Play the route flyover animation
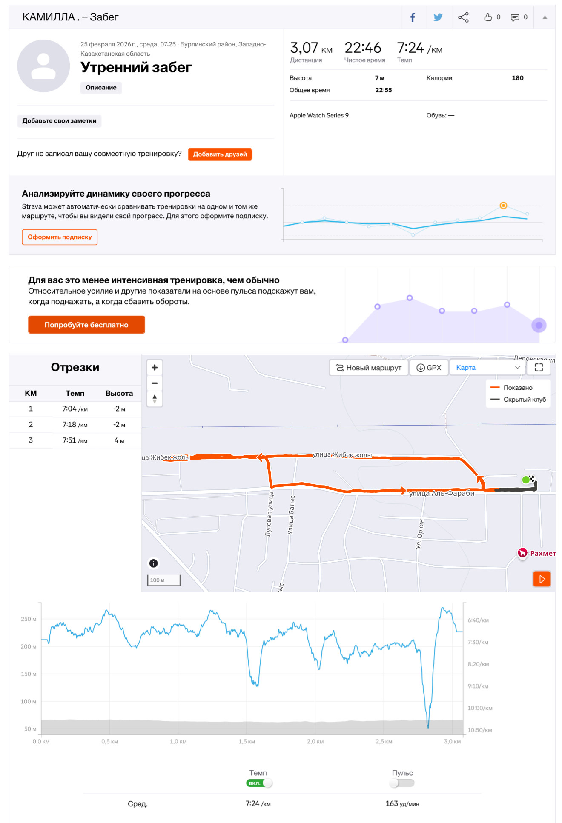Screen dimensions: 562x823 (542, 579)
